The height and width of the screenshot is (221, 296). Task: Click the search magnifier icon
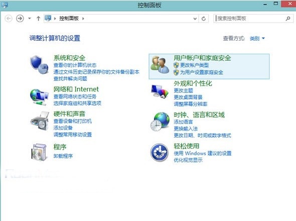pyautogui.click(x=288, y=19)
